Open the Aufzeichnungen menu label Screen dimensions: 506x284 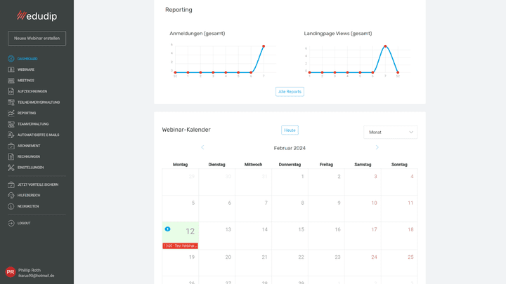32,91
